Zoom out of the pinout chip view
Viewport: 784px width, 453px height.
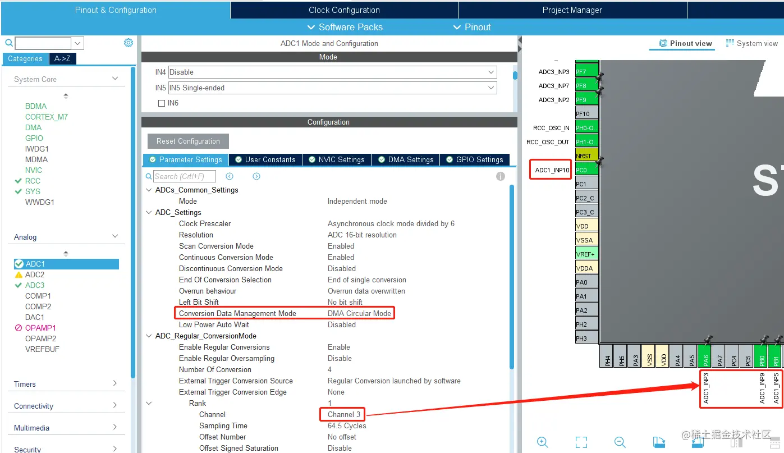(x=620, y=442)
